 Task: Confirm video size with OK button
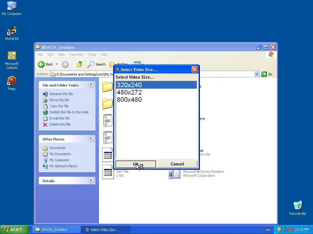pyautogui.click(x=136, y=164)
